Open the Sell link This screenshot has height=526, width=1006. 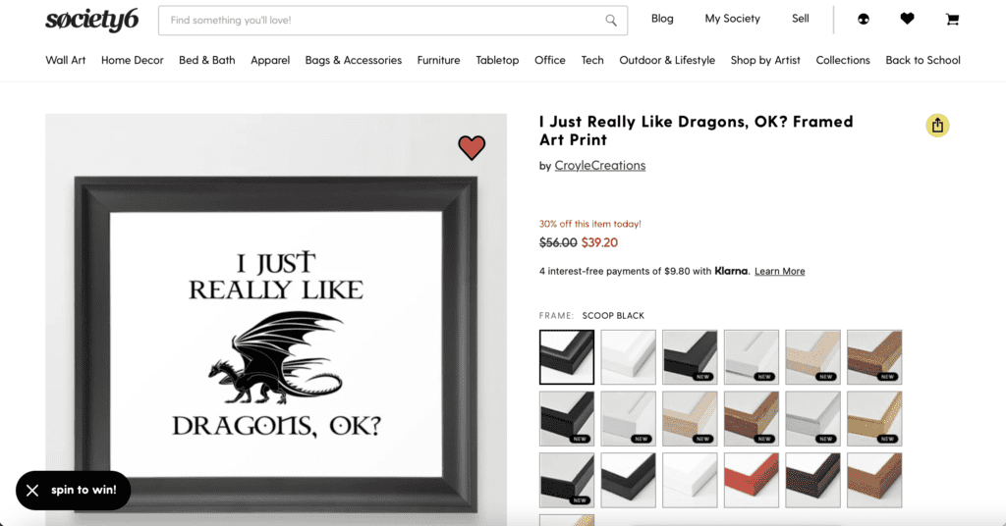pyautogui.click(x=800, y=19)
